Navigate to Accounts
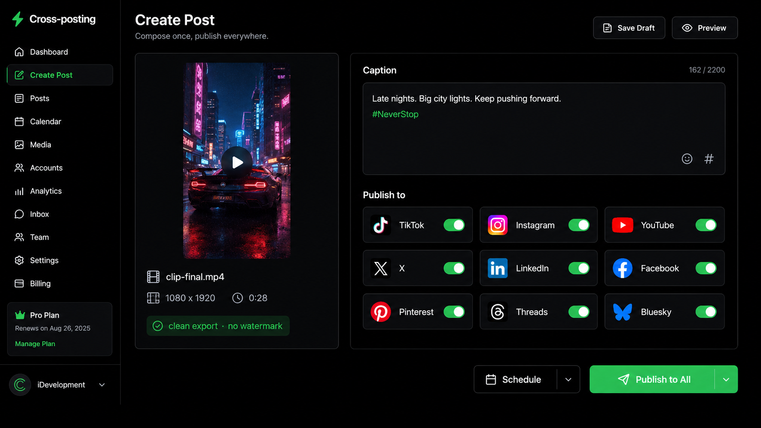761x428 pixels. 60,168
